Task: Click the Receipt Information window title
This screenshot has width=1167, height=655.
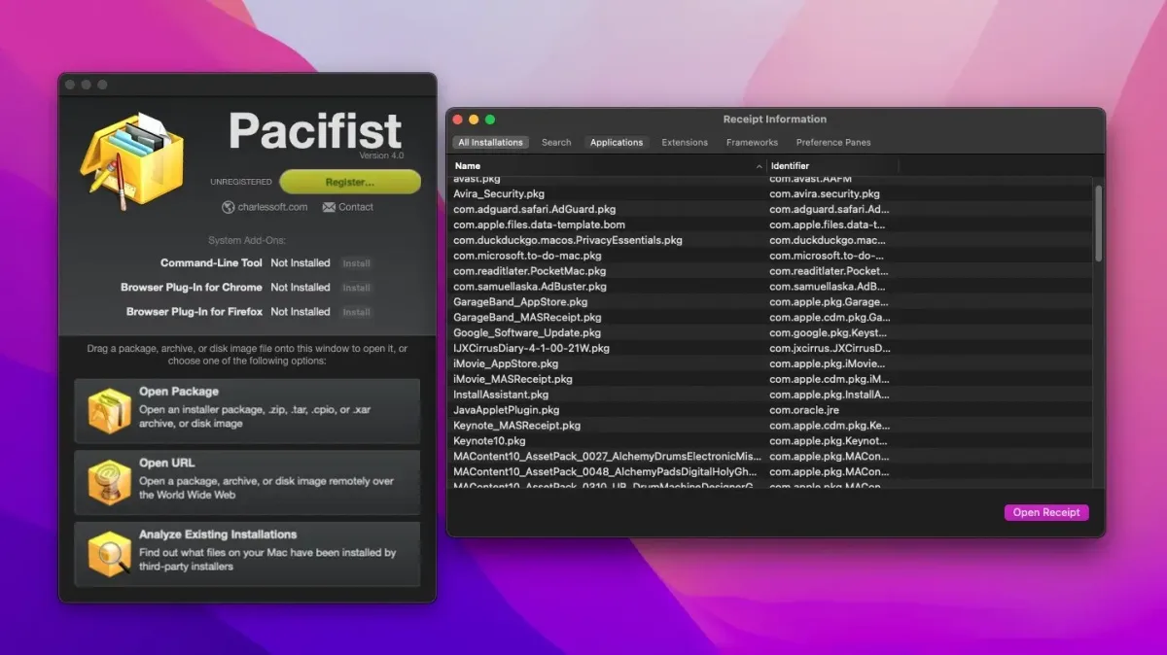Action: [x=775, y=120]
